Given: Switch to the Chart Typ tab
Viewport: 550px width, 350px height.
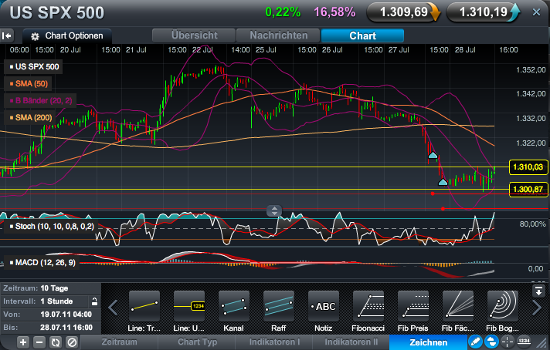Looking at the screenshot, I should (x=197, y=342).
